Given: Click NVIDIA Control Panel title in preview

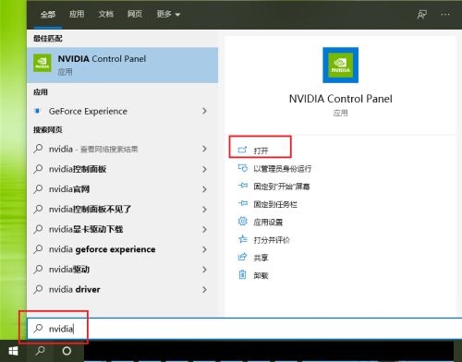Looking at the screenshot, I should click(x=341, y=99).
